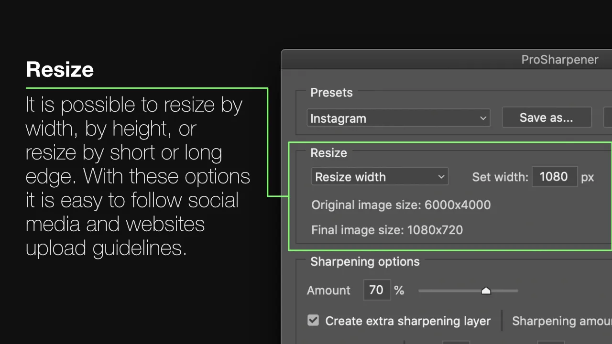Click the Amount percentage value field
This screenshot has height=344, width=612.
coord(377,290)
